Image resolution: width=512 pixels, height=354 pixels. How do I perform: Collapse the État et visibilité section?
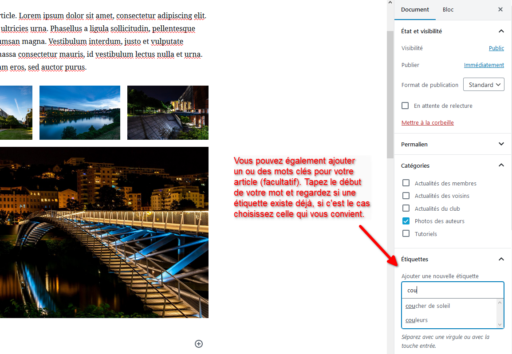coord(501,31)
